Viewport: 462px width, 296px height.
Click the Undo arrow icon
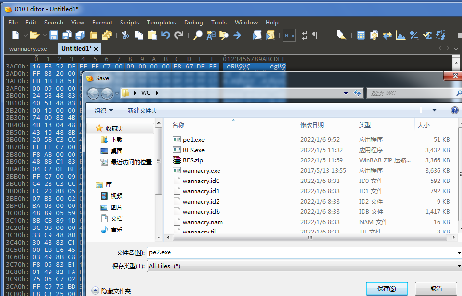click(165, 35)
